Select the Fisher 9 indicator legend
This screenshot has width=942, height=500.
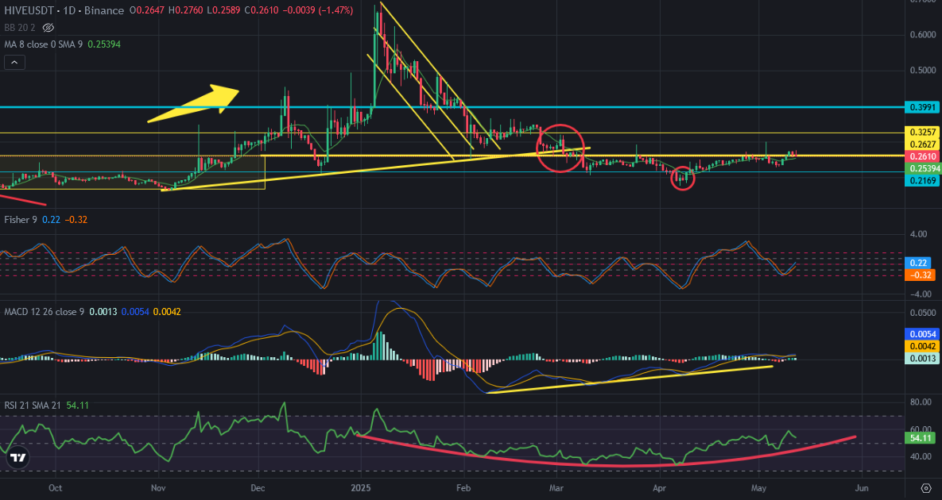tap(21, 220)
